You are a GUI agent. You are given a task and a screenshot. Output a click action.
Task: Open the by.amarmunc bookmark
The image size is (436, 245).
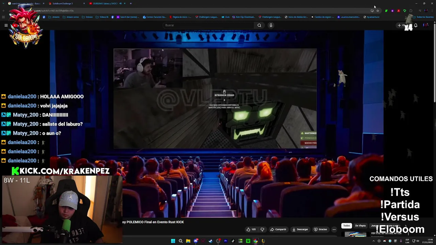pos(371,17)
